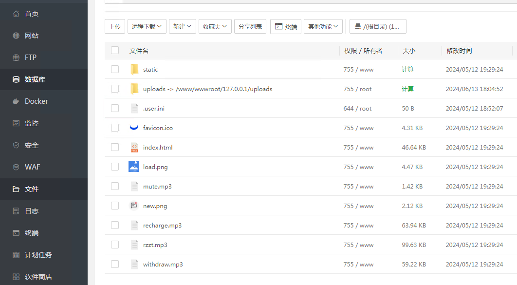Click the favicon.ico file icon
The image size is (517, 285).
click(x=134, y=128)
